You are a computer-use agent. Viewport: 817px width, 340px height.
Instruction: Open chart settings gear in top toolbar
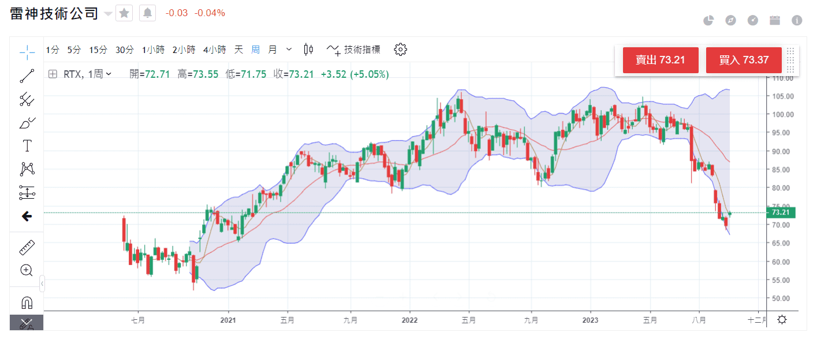(400, 50)
